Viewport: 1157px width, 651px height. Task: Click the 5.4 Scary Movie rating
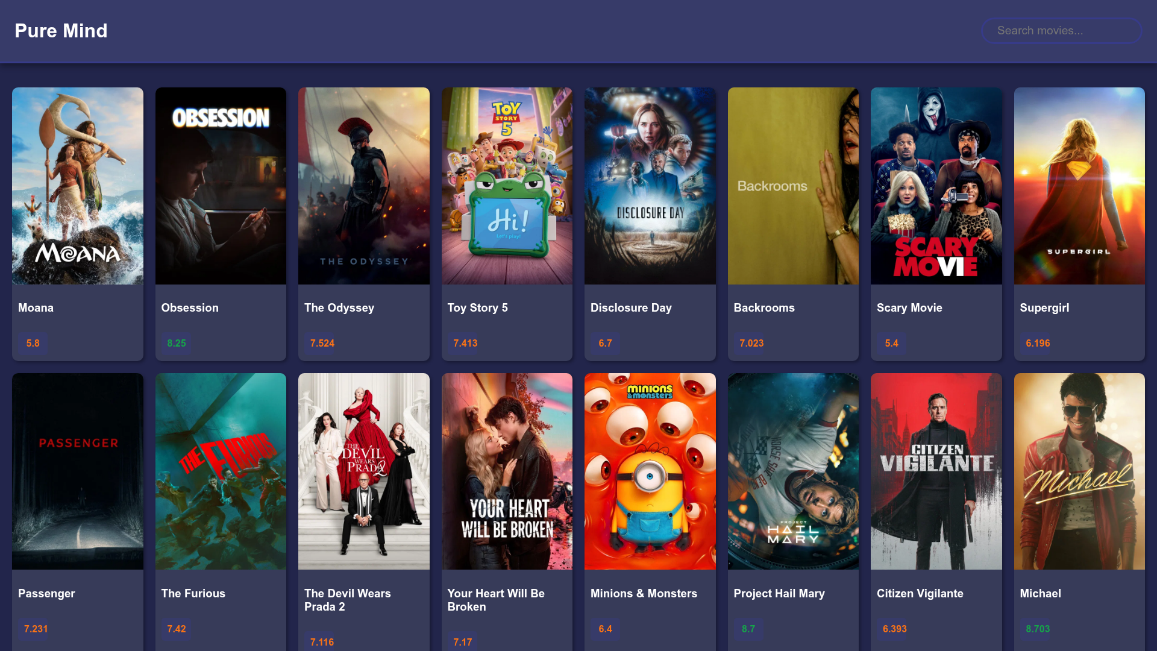(891, 343)
